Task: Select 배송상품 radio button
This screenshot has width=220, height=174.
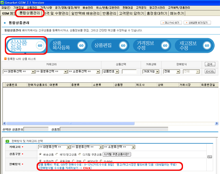Action: (x=40, y=154)
